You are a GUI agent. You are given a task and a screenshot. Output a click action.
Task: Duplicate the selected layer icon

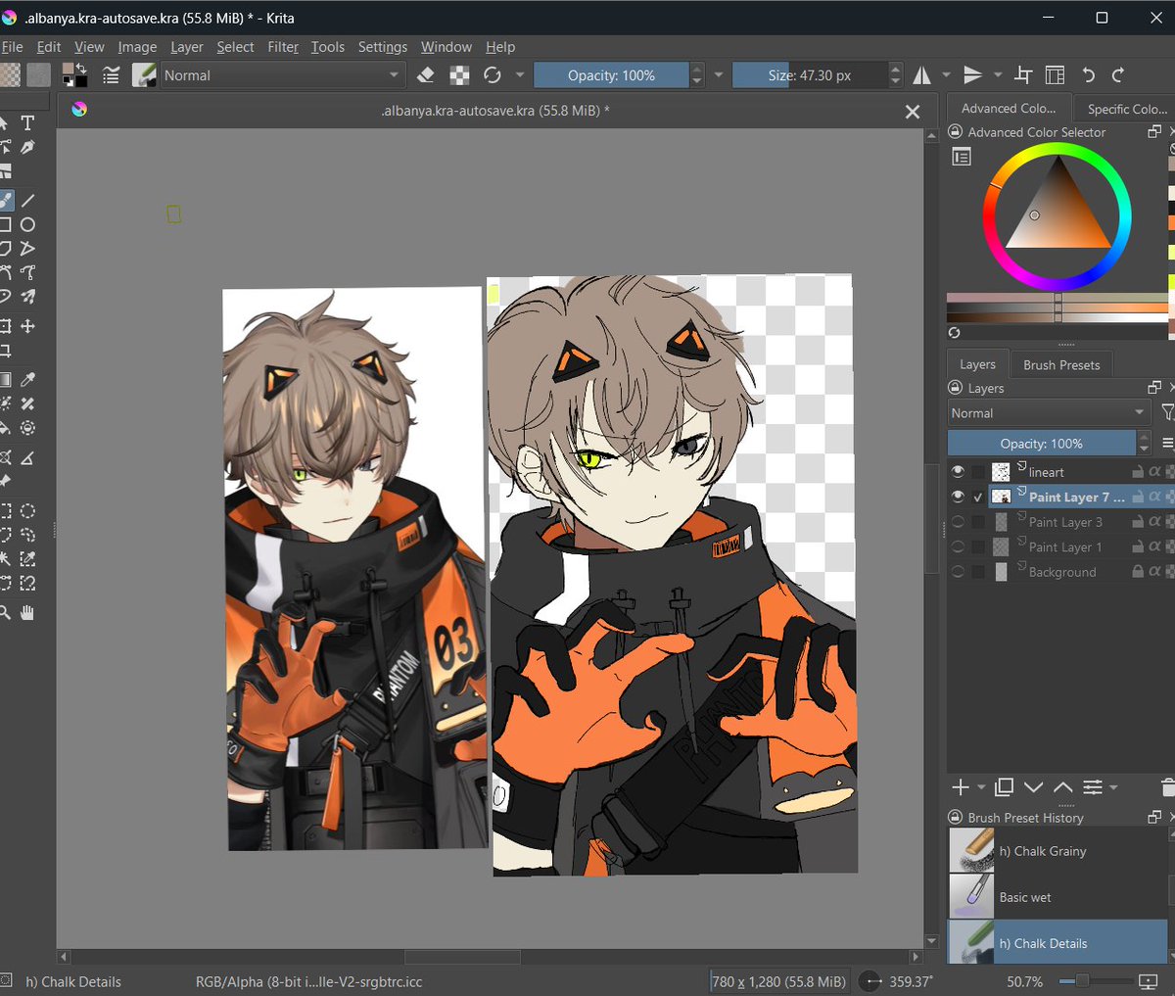1004,787
